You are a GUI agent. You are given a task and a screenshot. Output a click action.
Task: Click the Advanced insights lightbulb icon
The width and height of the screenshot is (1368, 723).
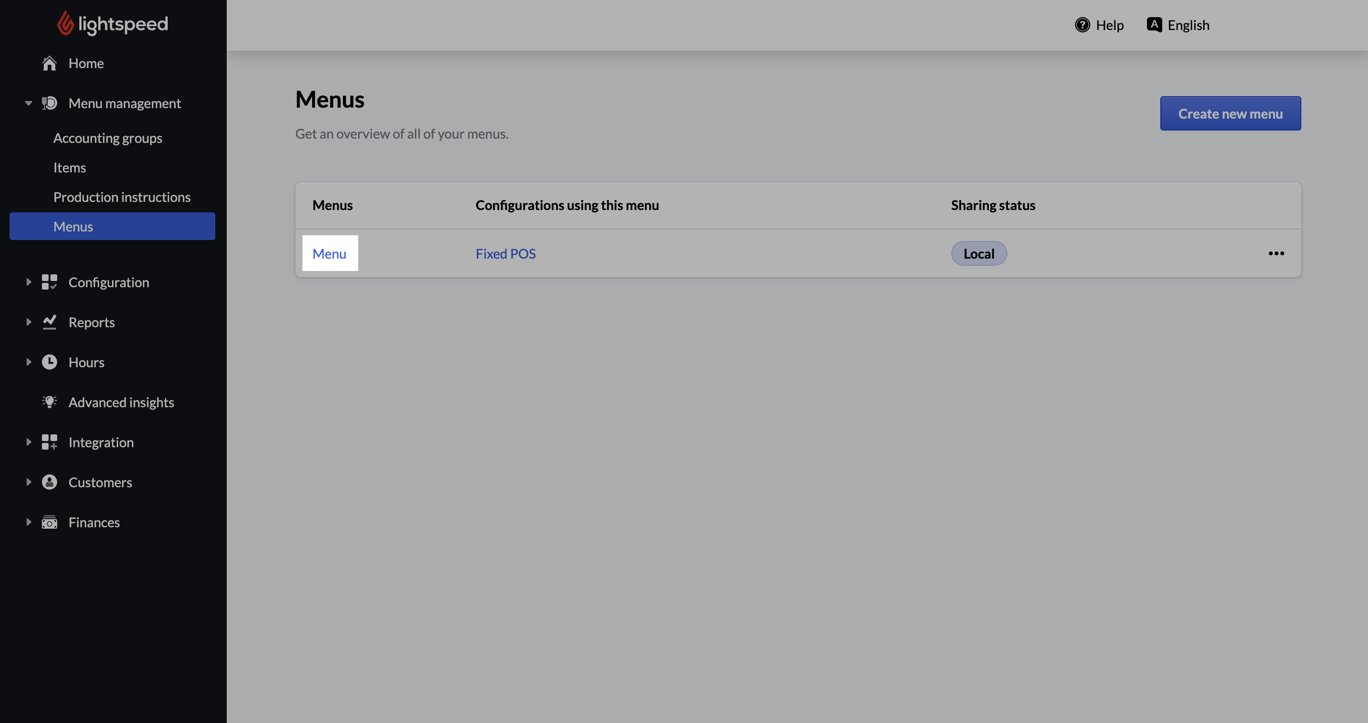[x=50, y=402]
